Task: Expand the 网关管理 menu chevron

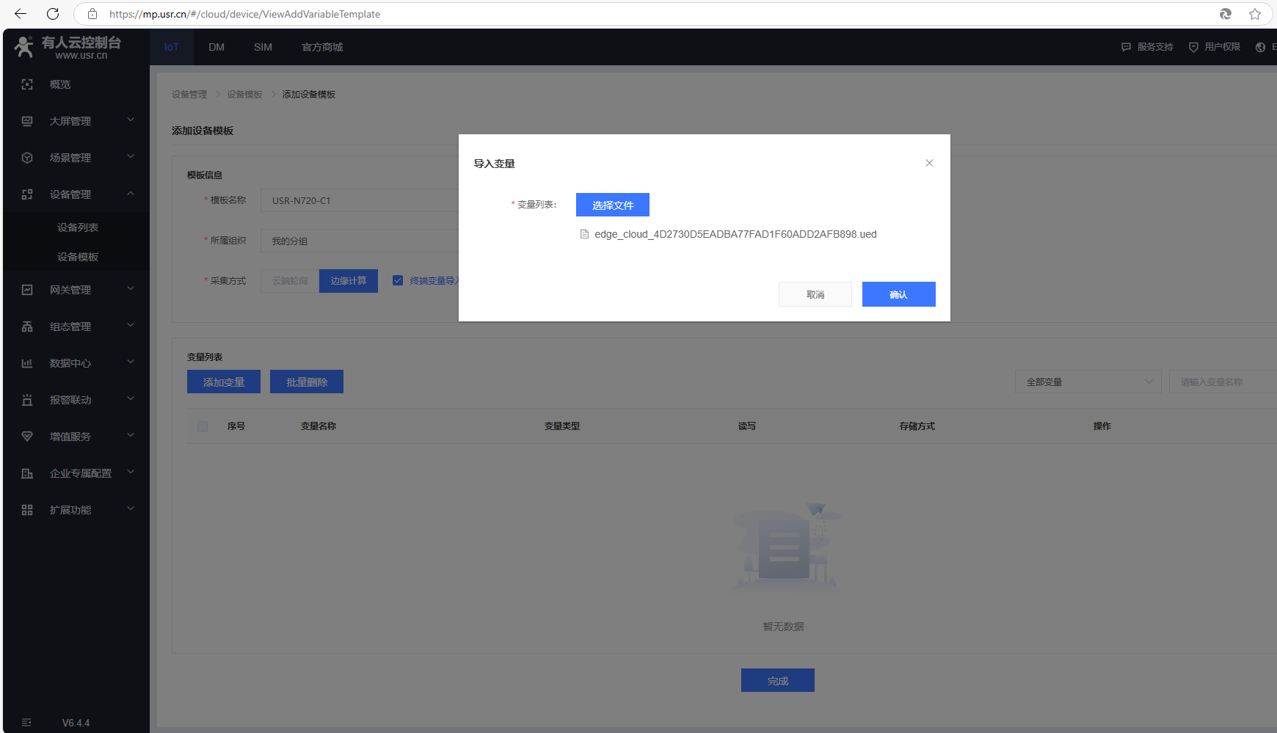Action: click(131, 288)
